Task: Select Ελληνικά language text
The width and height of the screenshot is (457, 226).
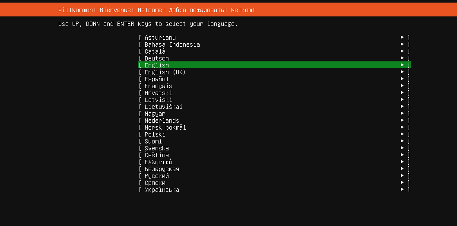Action: coord(158,162)
